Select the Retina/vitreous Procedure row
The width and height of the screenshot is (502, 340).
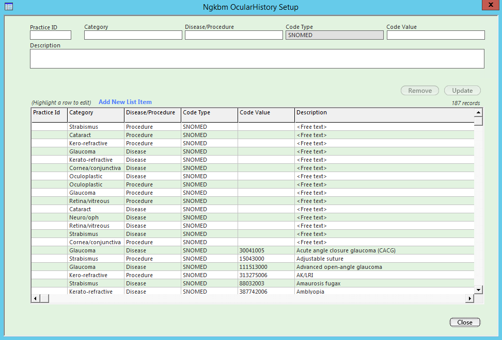pyautogui.click(x=253, y=201)
